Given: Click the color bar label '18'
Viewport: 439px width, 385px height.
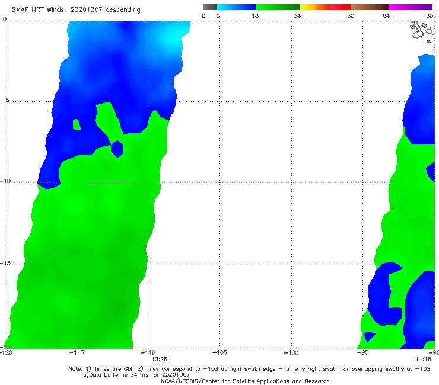Looking at the screenshot, I should click(x=255, y=16).
